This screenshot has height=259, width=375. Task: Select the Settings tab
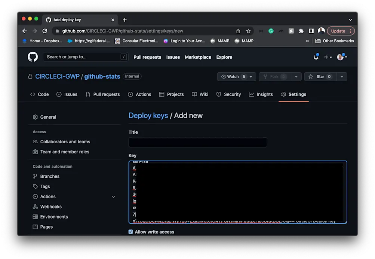pyautogui.click(x=294, y=94)
